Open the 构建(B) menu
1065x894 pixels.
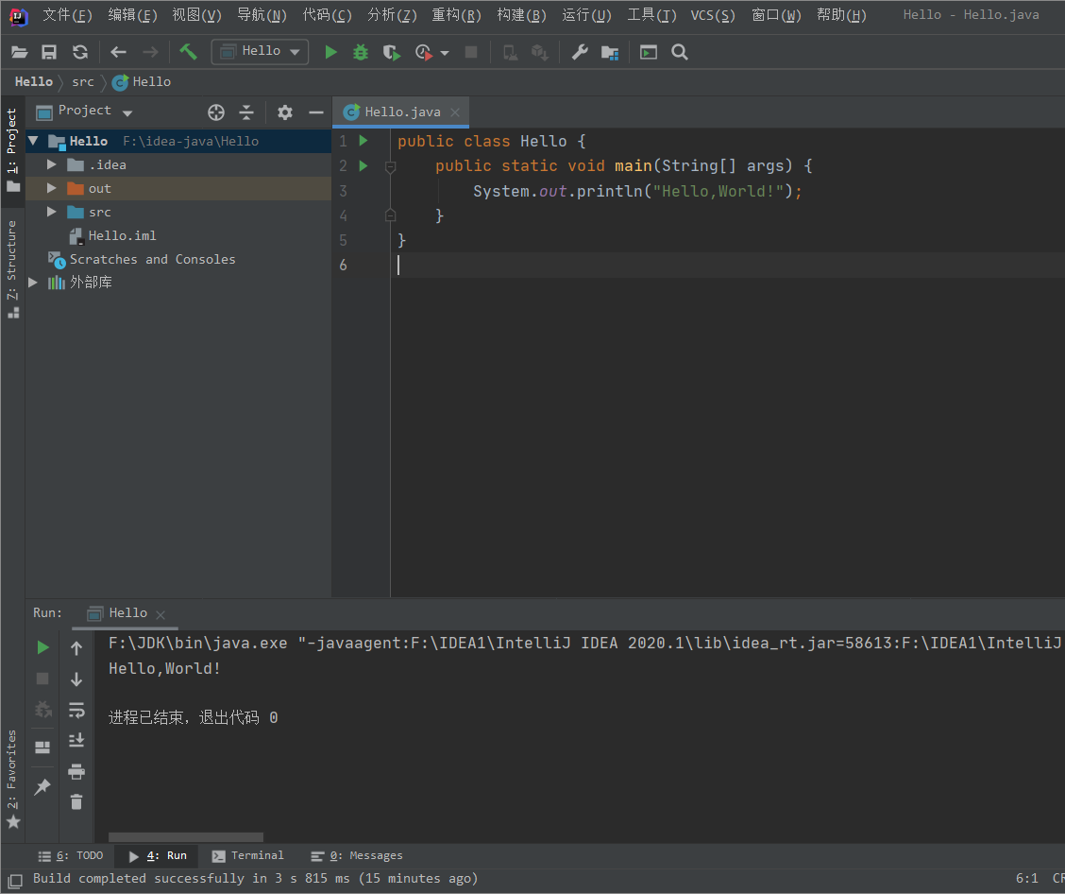coord(521,15)
